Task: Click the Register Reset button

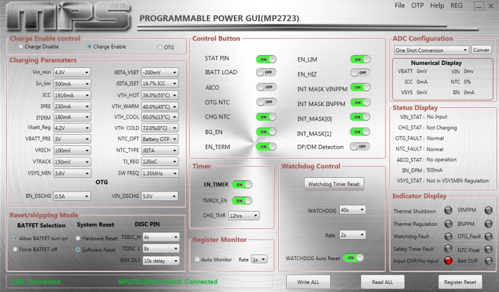Action: click(x=460, y=282)
